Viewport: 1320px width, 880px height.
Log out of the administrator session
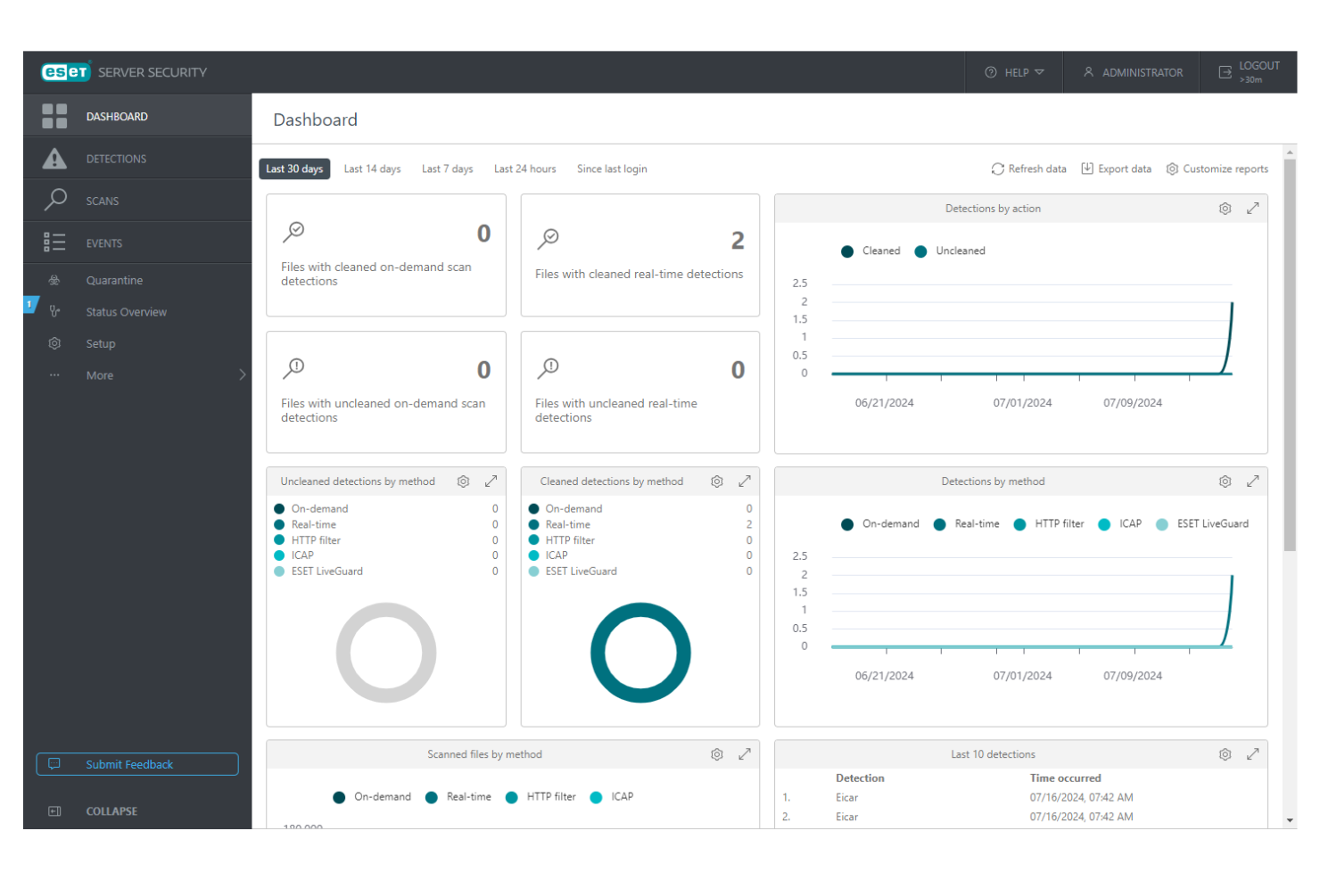pyautogui.click(x=1248, y=71)
